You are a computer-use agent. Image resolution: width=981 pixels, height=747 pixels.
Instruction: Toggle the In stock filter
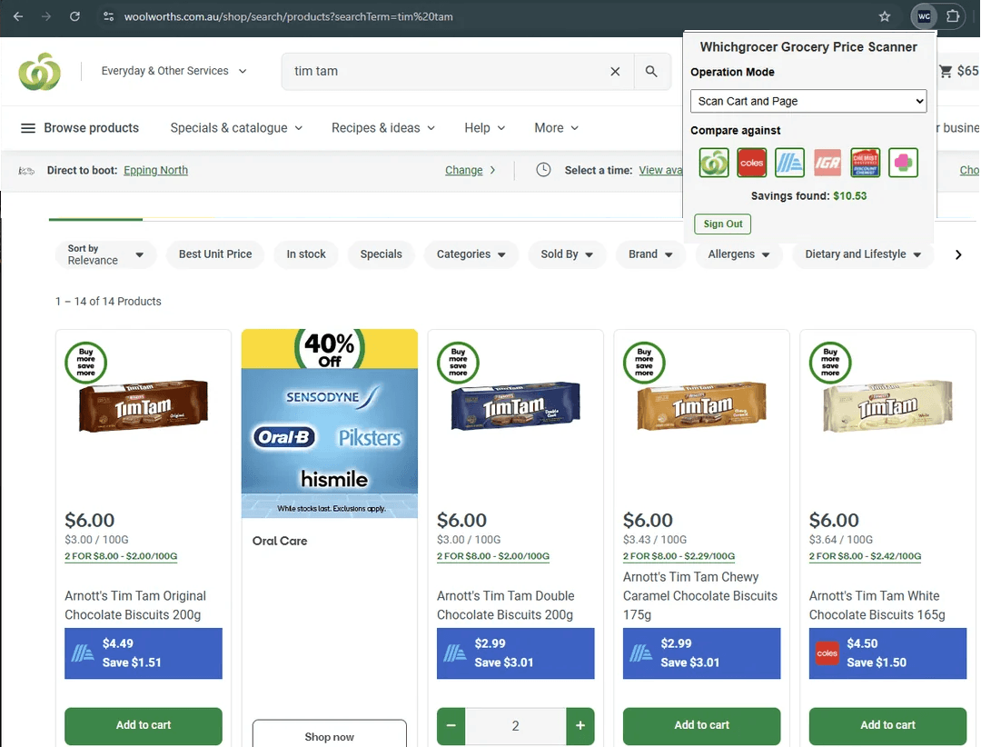[x=306, y=254]
